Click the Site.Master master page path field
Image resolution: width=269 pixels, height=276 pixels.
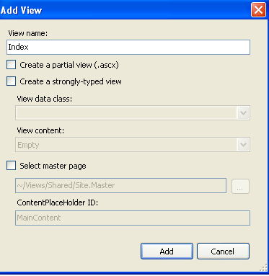(x=120, y=185)
